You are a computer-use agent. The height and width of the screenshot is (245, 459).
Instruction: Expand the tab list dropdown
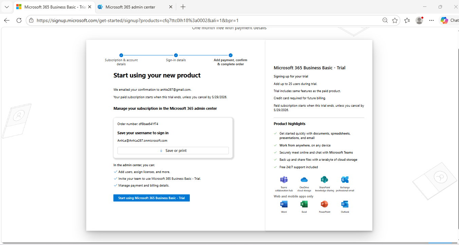[x=7, y=7]
